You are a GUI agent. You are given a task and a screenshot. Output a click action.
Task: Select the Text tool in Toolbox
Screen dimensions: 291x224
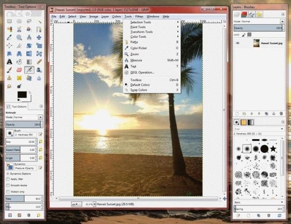pos(10,62)
